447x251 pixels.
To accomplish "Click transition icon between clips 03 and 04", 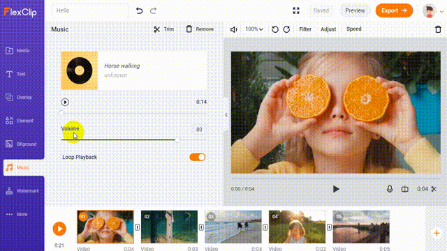I will 265,227.
